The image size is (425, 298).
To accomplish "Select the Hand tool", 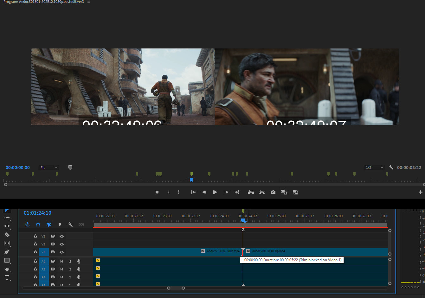I will [x=7, y=269].
